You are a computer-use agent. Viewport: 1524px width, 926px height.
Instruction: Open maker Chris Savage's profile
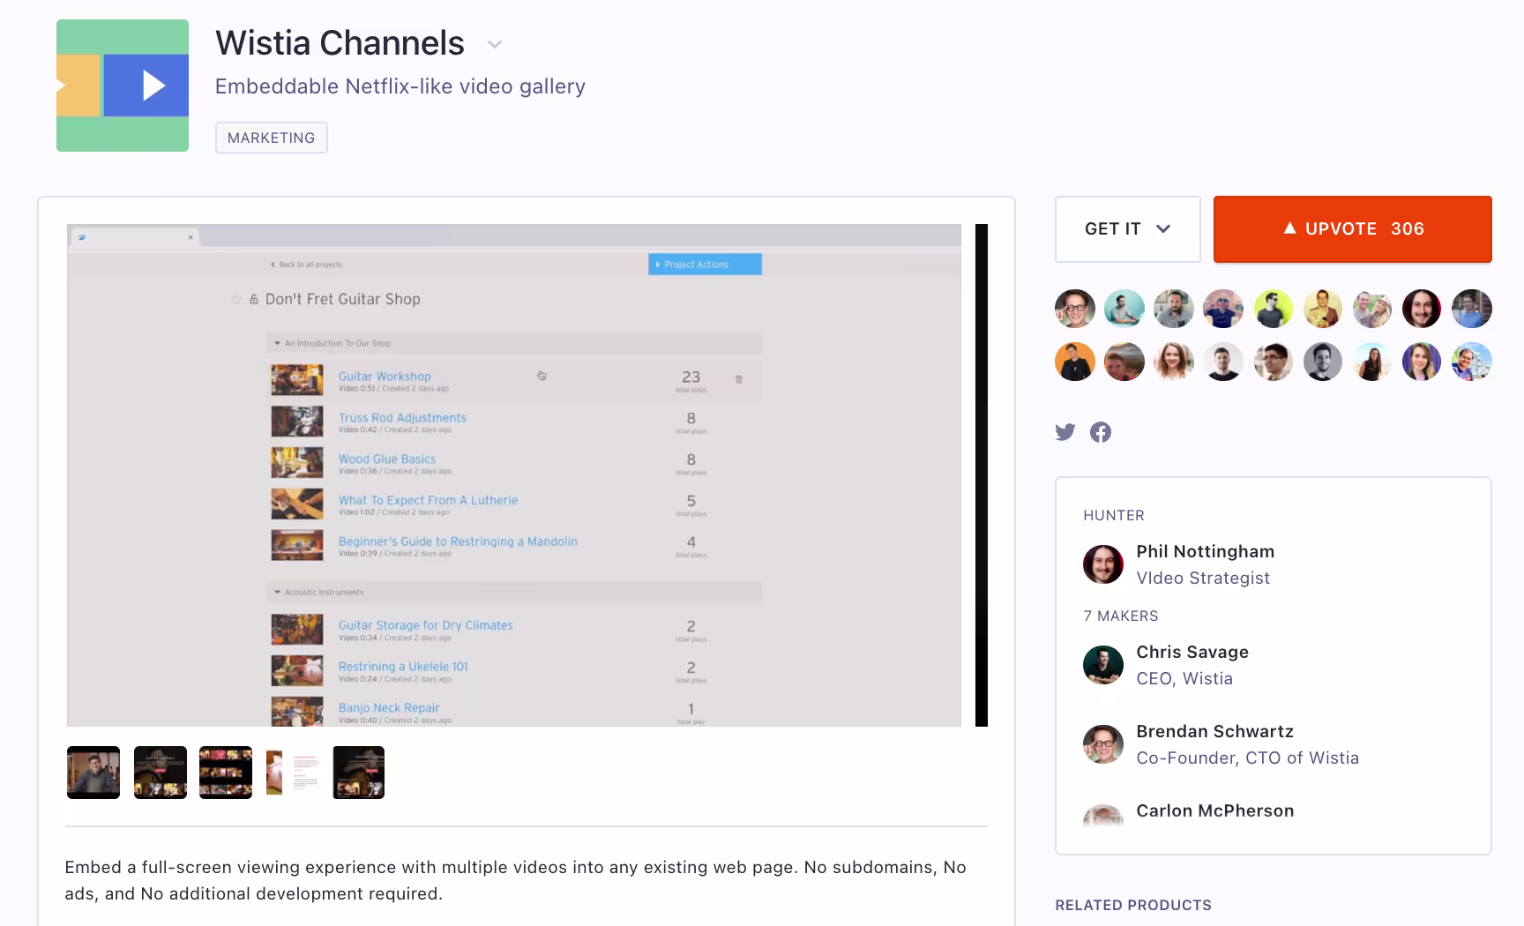pos(1192,652)
